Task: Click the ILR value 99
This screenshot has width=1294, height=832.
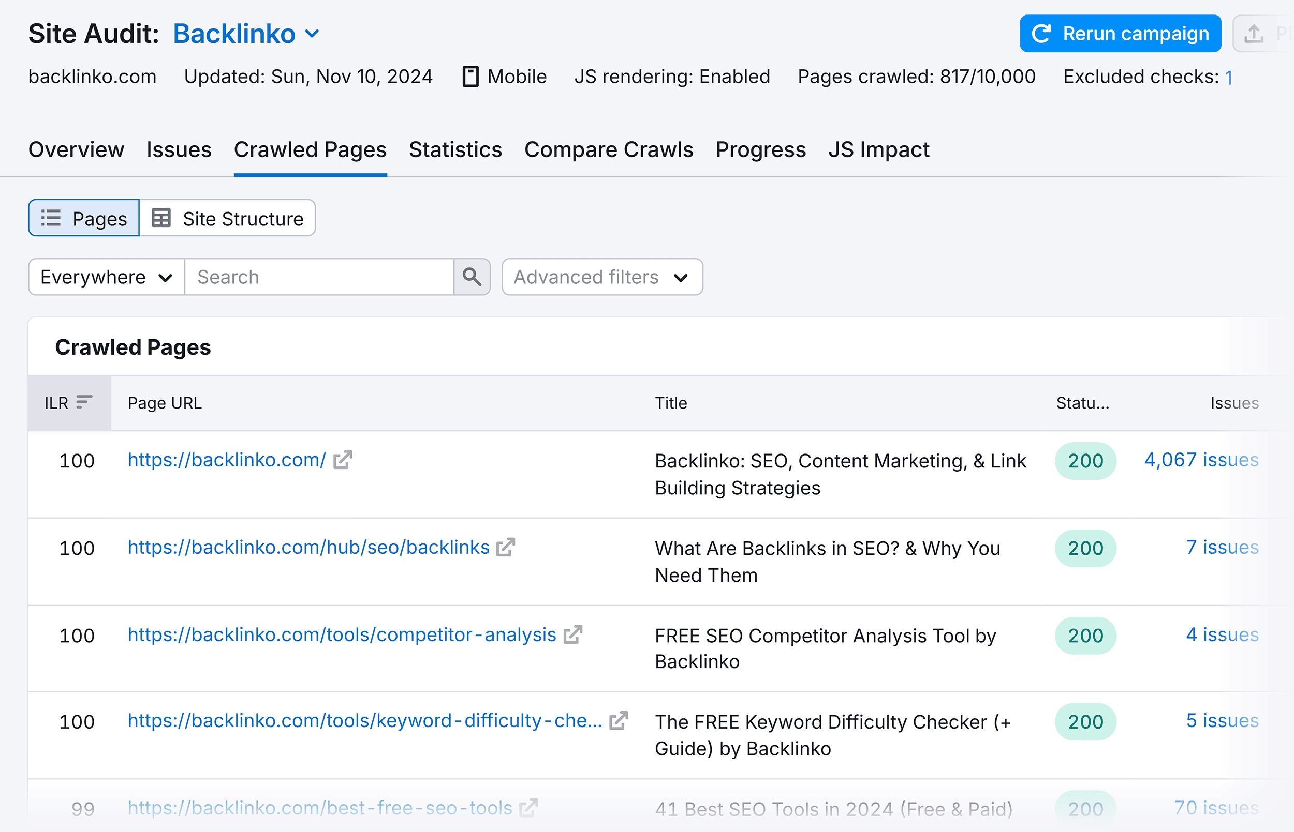Action: tap(83, 809)
